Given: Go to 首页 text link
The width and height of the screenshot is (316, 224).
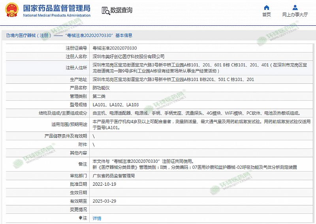Looking at the screenshot, I should click(x=266, y=15).
